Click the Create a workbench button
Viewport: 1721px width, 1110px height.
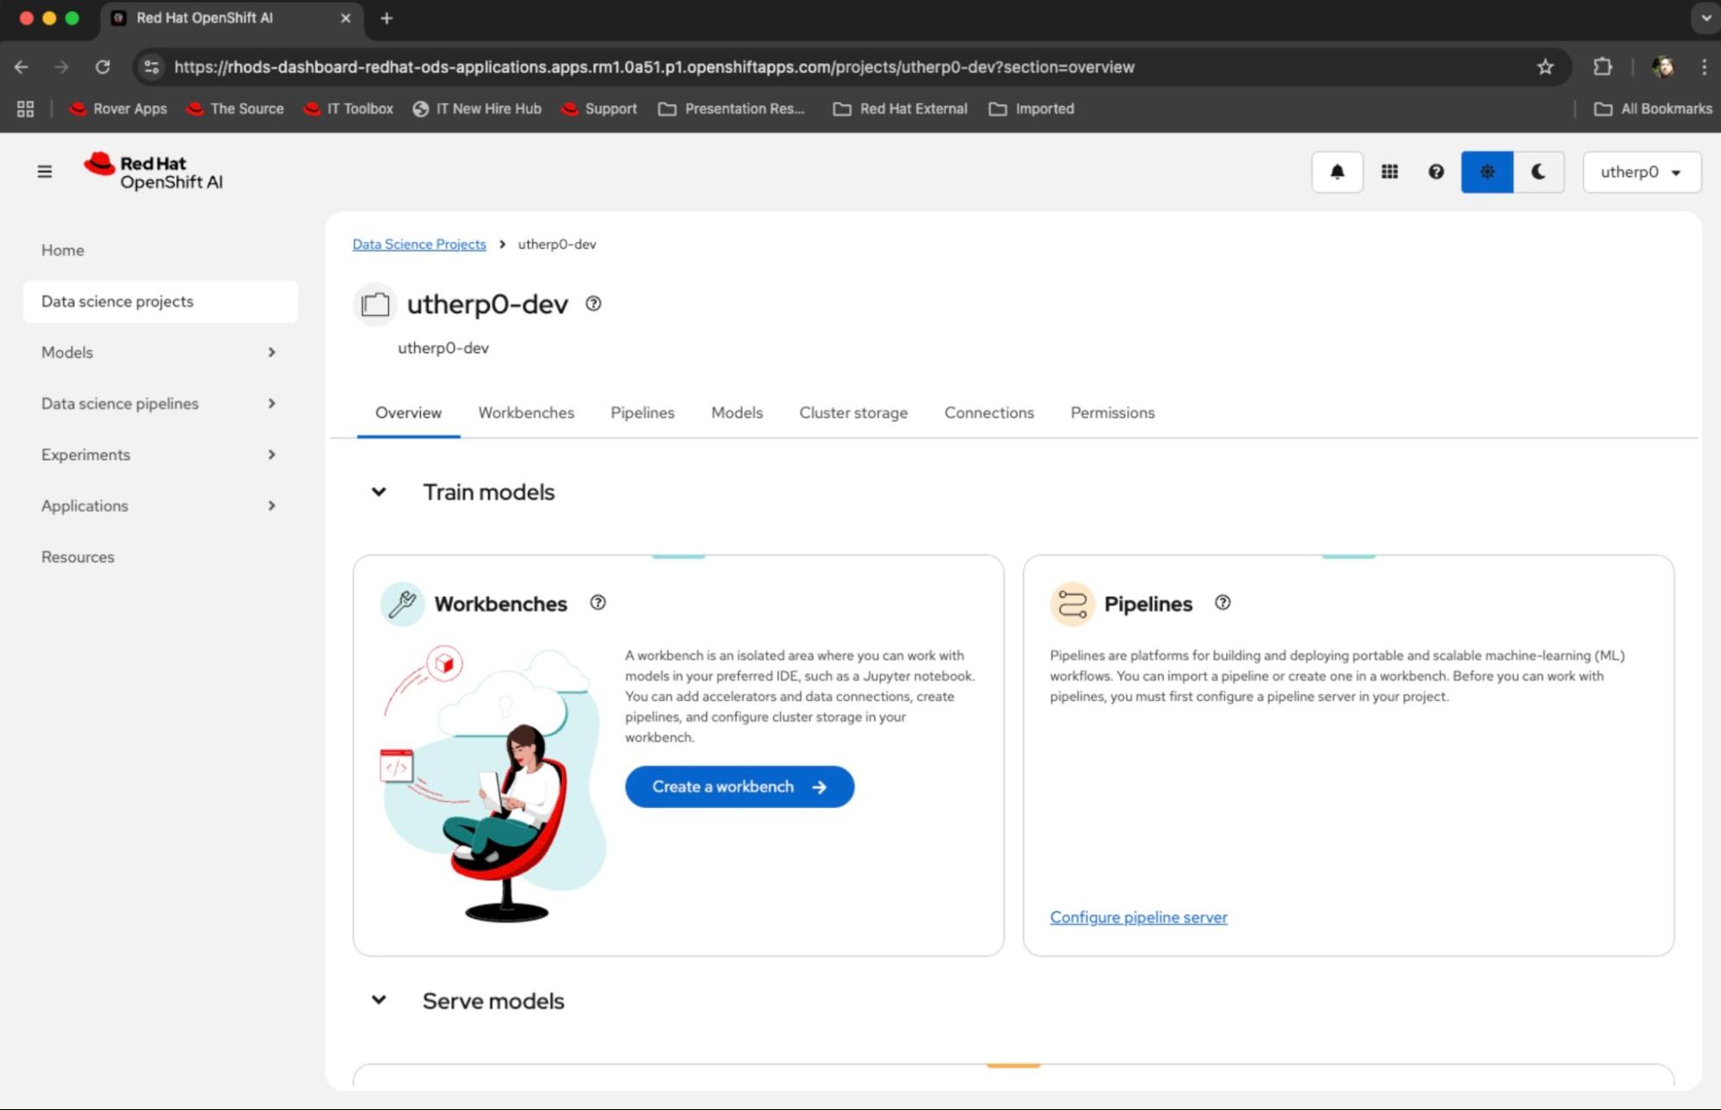coord(739,787)
